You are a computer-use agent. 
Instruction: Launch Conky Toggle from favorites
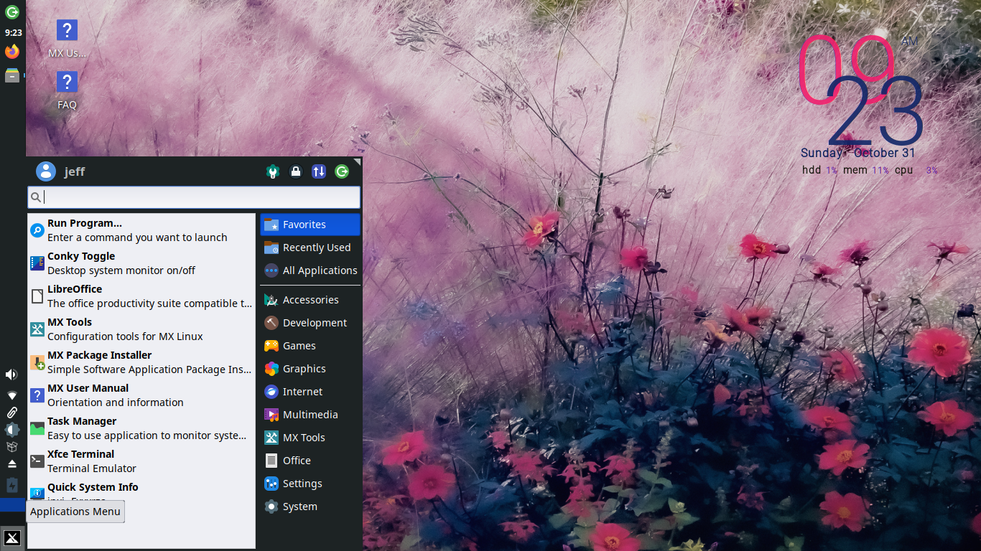coord(141,263)
